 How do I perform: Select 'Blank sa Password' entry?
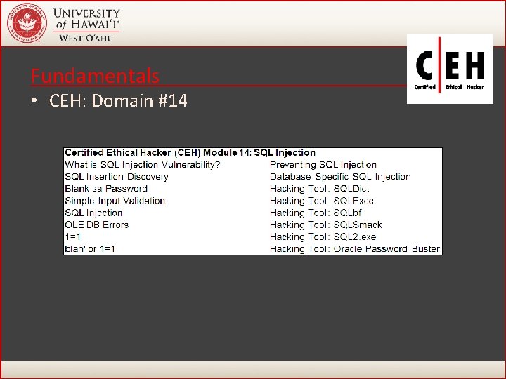[x=106, y=189]
